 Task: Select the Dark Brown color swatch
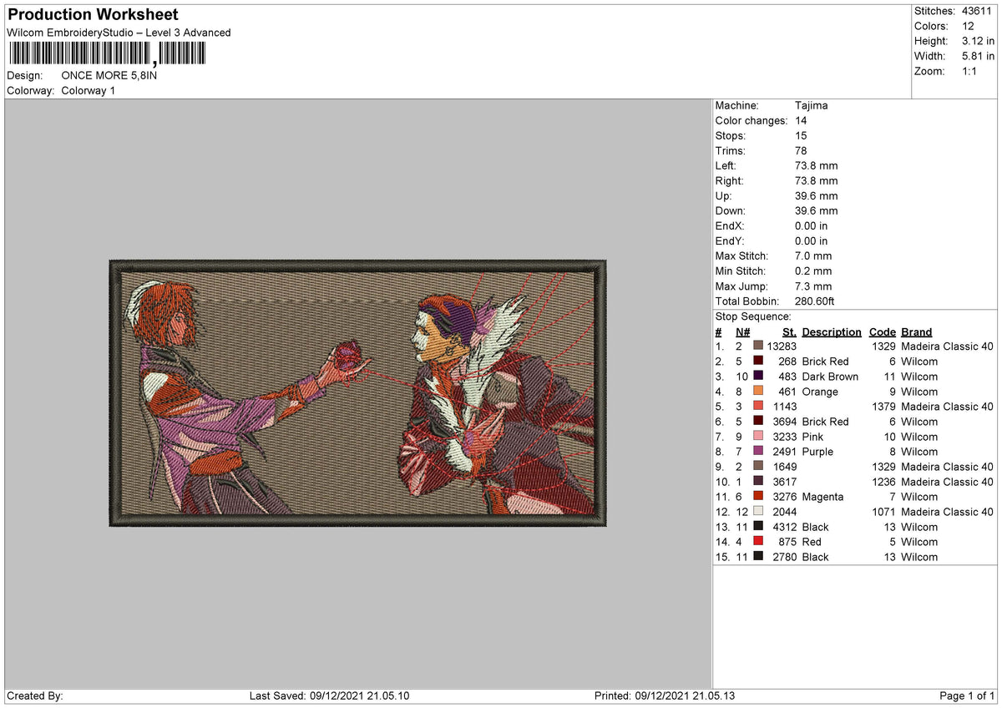[x=758, y=377]
